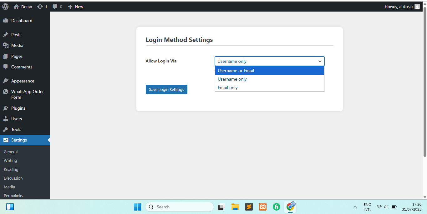This screenshot has height=214, width=427.
Task: Open the green Fiverr taskbar icon
Action: click(277, 207)
